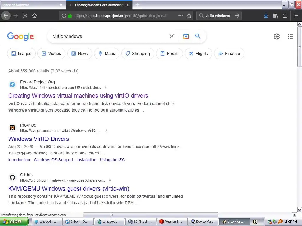
Task: Click the green padlock security icon
Action: 70,16
